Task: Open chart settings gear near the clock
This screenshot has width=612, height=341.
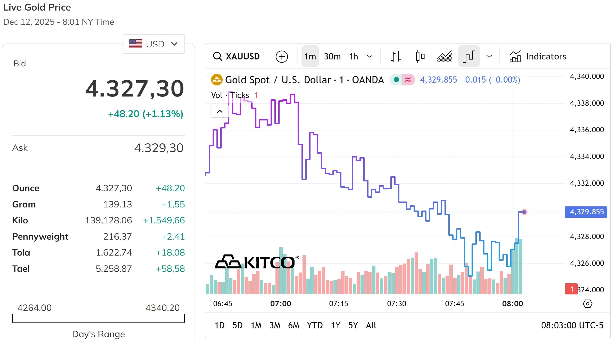Action: [x=588, y=304]
